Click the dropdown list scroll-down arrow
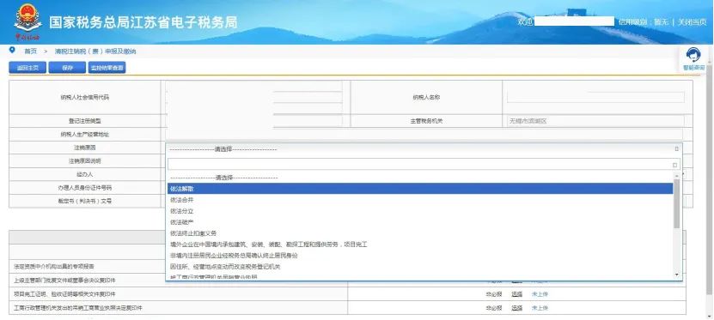Screen dimensions: 714x320 pyautogui.click(x=677, y=275)
